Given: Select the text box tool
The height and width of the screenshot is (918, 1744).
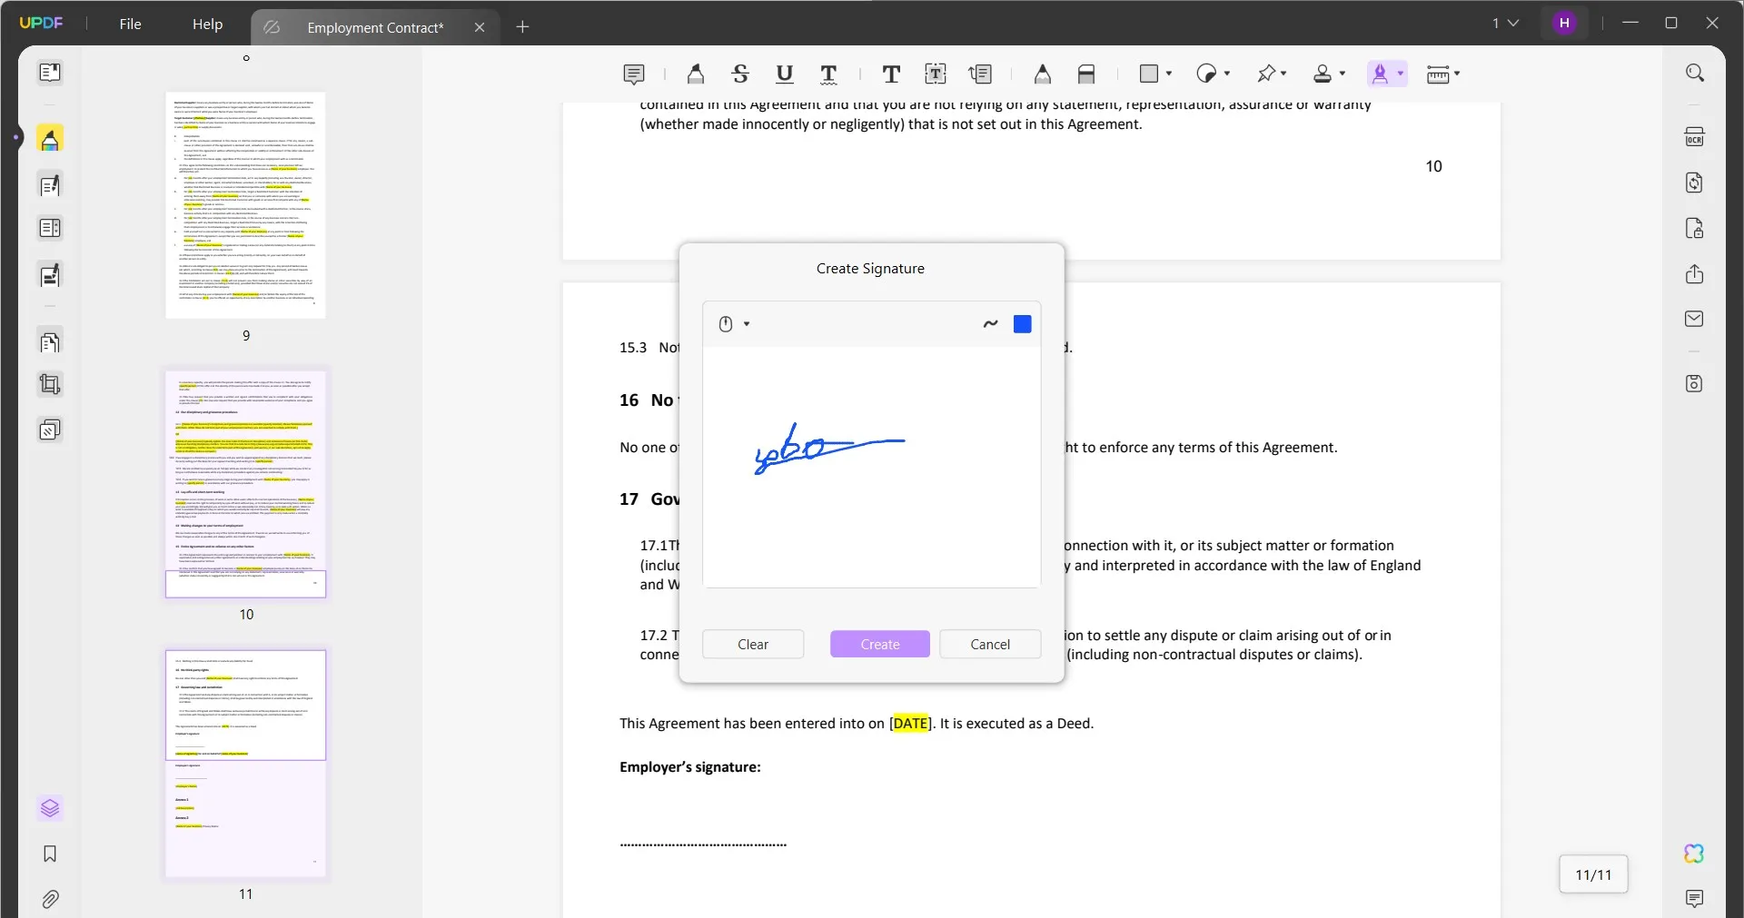Looking at the screenshot, I should pos(936,74).
